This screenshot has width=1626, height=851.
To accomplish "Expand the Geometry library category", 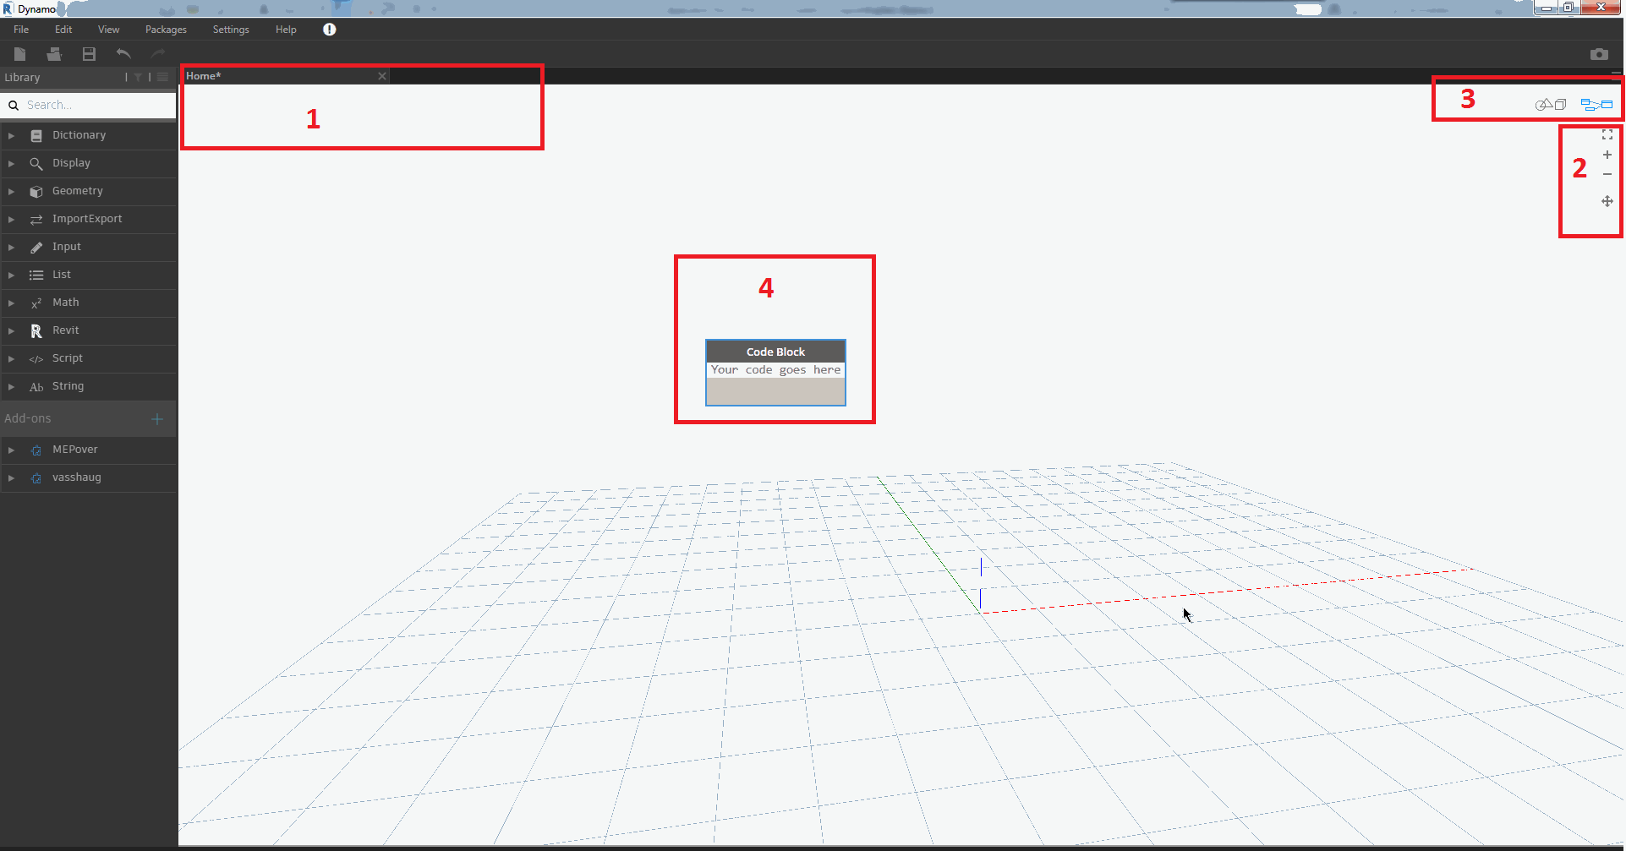I will tap(77, 191).
